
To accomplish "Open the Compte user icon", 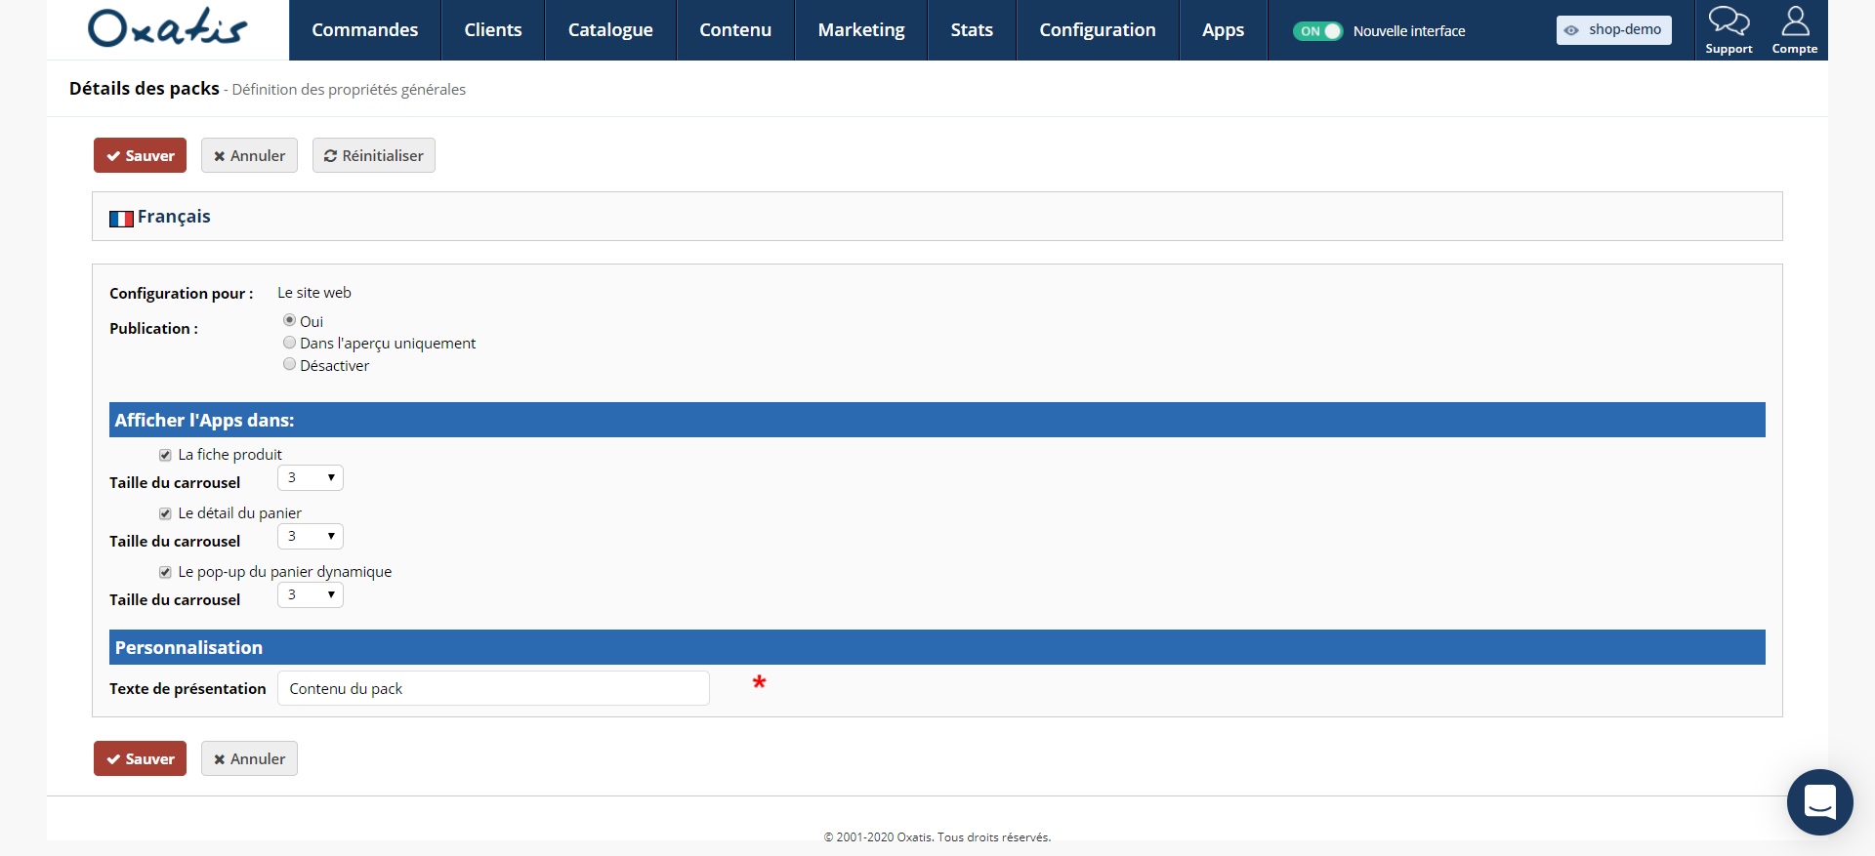I will [1795, 21].
